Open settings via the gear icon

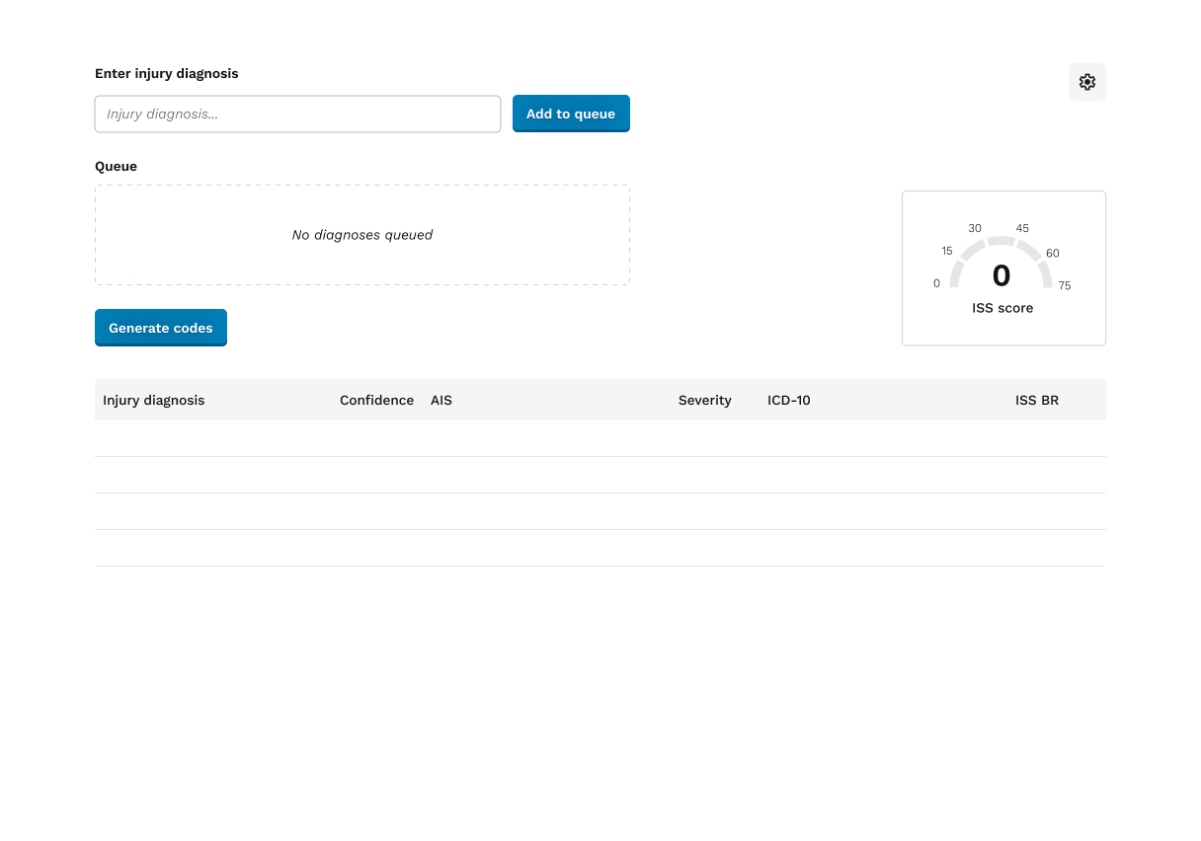coord(1086,82)
